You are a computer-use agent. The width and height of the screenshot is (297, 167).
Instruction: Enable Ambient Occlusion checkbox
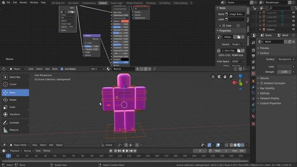[262, 83]
